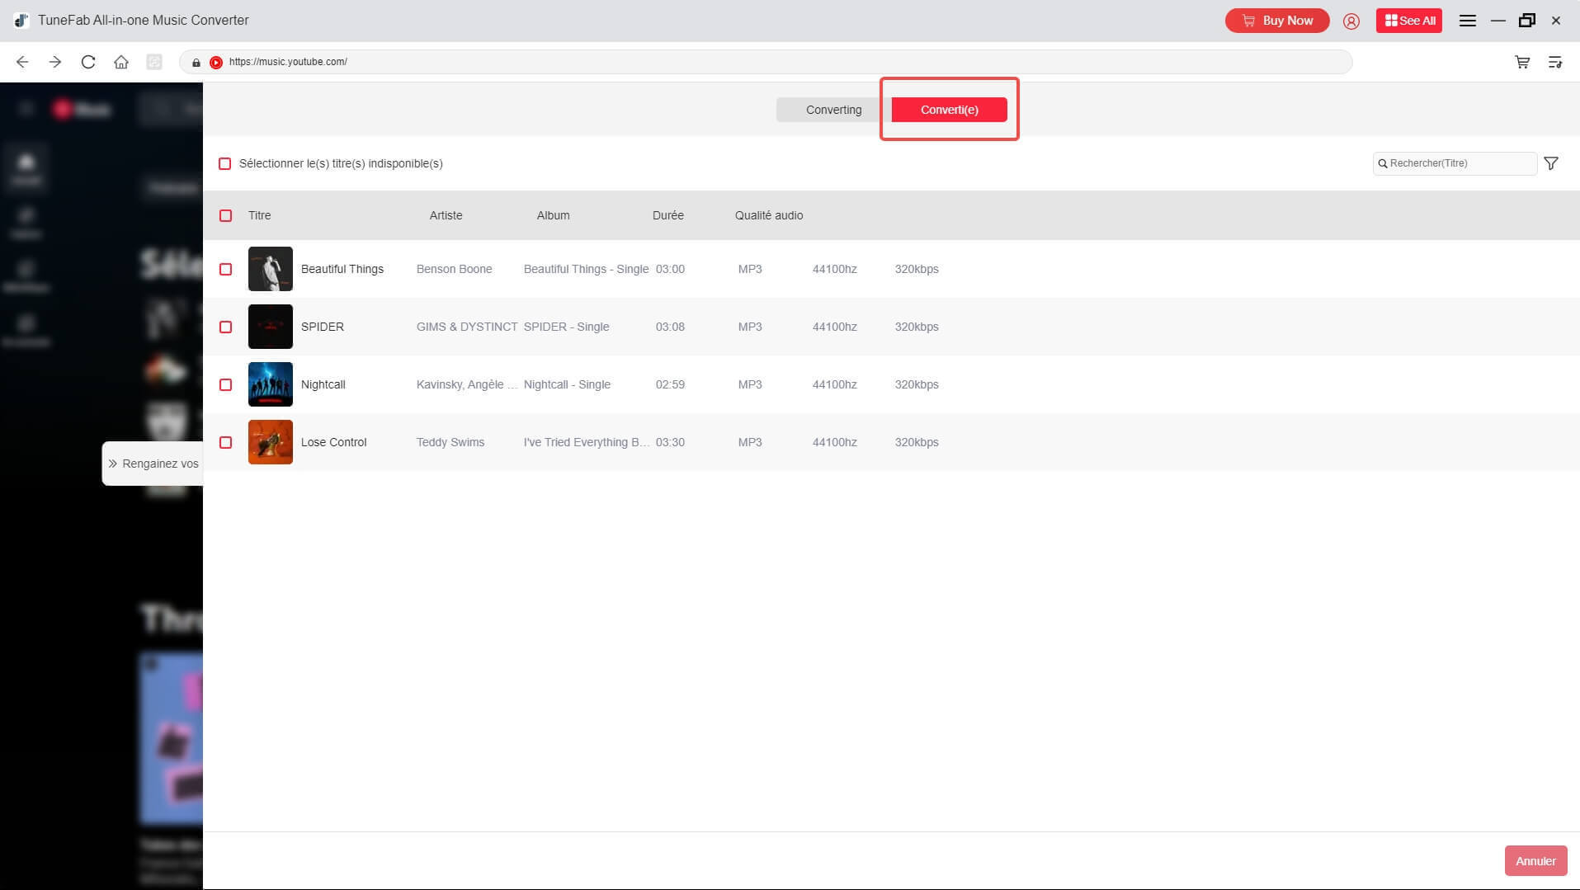This screenshot has height=890, width=1580.
Task: Tick 'Sélectionner le(s) titre(s) indisponible(s)' checkbox
Action: [x=224, y=163]
